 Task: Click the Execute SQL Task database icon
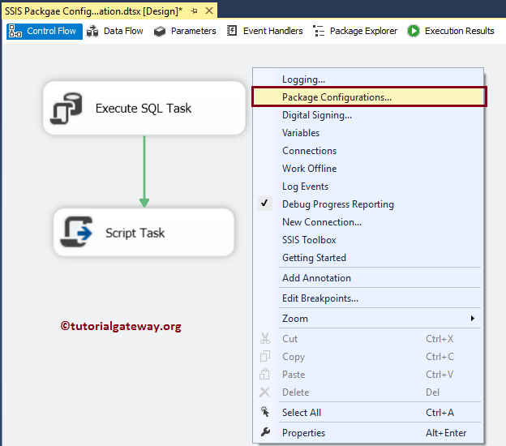tap(66, 109)
